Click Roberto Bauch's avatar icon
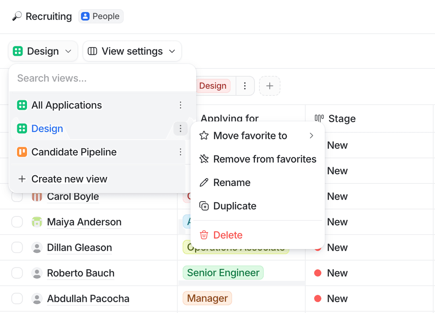Viewport: 435px width, 313px height. click(37, 273)
